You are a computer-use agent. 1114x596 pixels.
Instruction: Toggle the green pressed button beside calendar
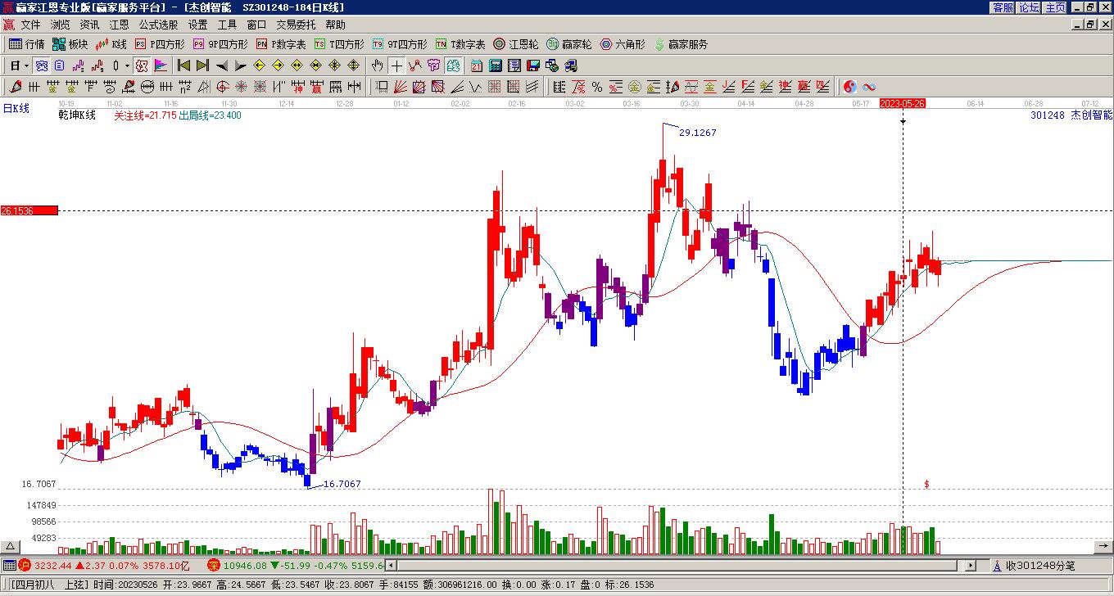tap(454, 65)
